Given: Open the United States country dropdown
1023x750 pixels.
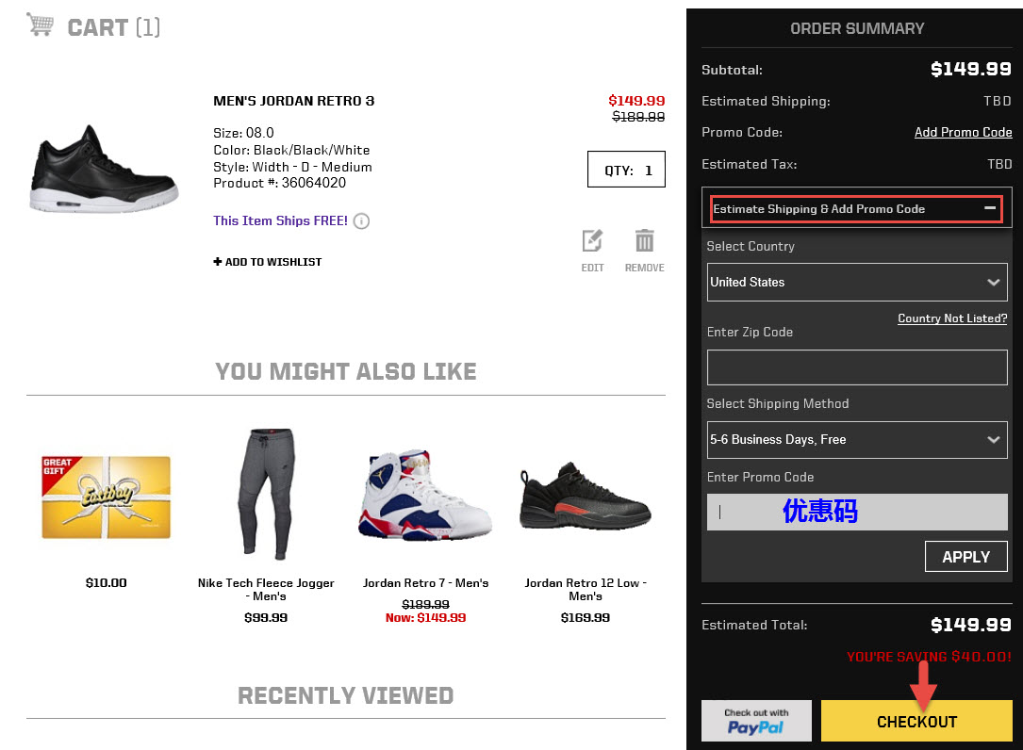Looking at the screenshot, I should tap(856, 282).
